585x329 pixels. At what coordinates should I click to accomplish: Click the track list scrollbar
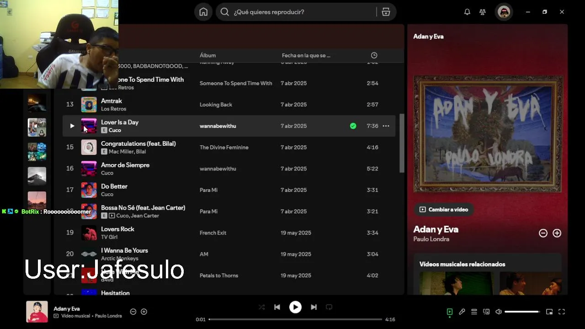click(402, 143)
